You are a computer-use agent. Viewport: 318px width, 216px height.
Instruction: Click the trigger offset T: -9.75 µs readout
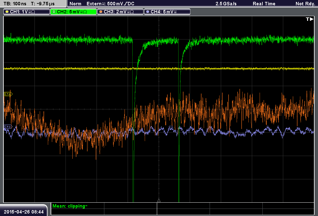point(43,4)
